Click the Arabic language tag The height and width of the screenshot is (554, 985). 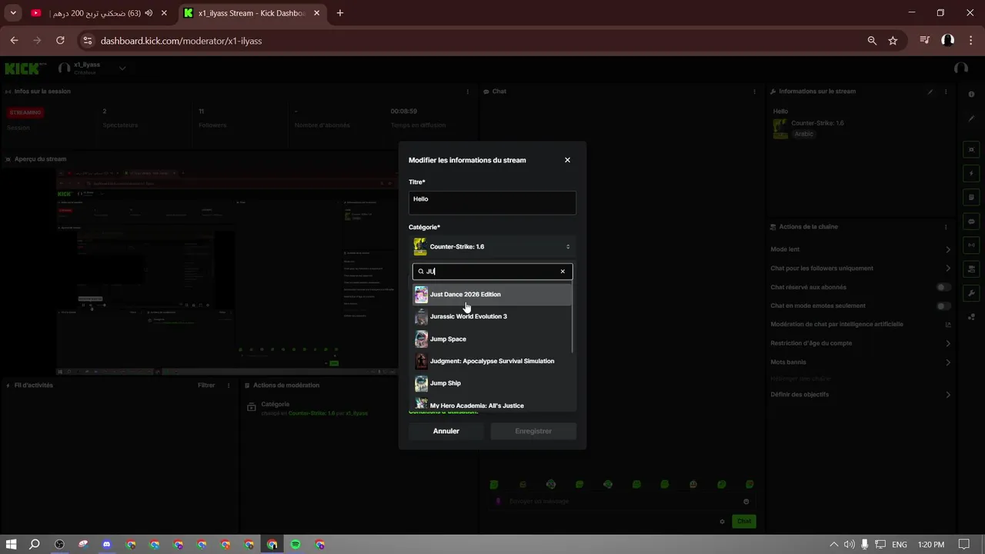coord(803,134)
